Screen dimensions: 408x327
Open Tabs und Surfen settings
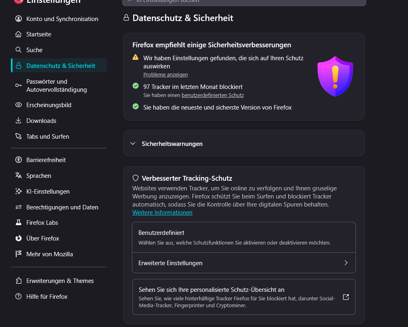pos(59,136)
